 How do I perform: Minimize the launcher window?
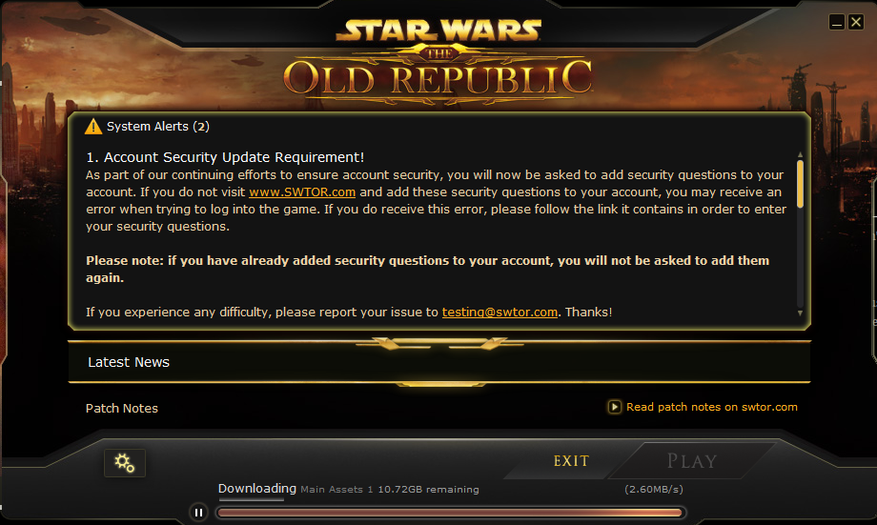(837, 22)
